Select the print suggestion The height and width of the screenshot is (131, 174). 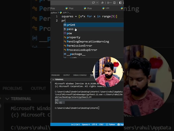point(94,25)
